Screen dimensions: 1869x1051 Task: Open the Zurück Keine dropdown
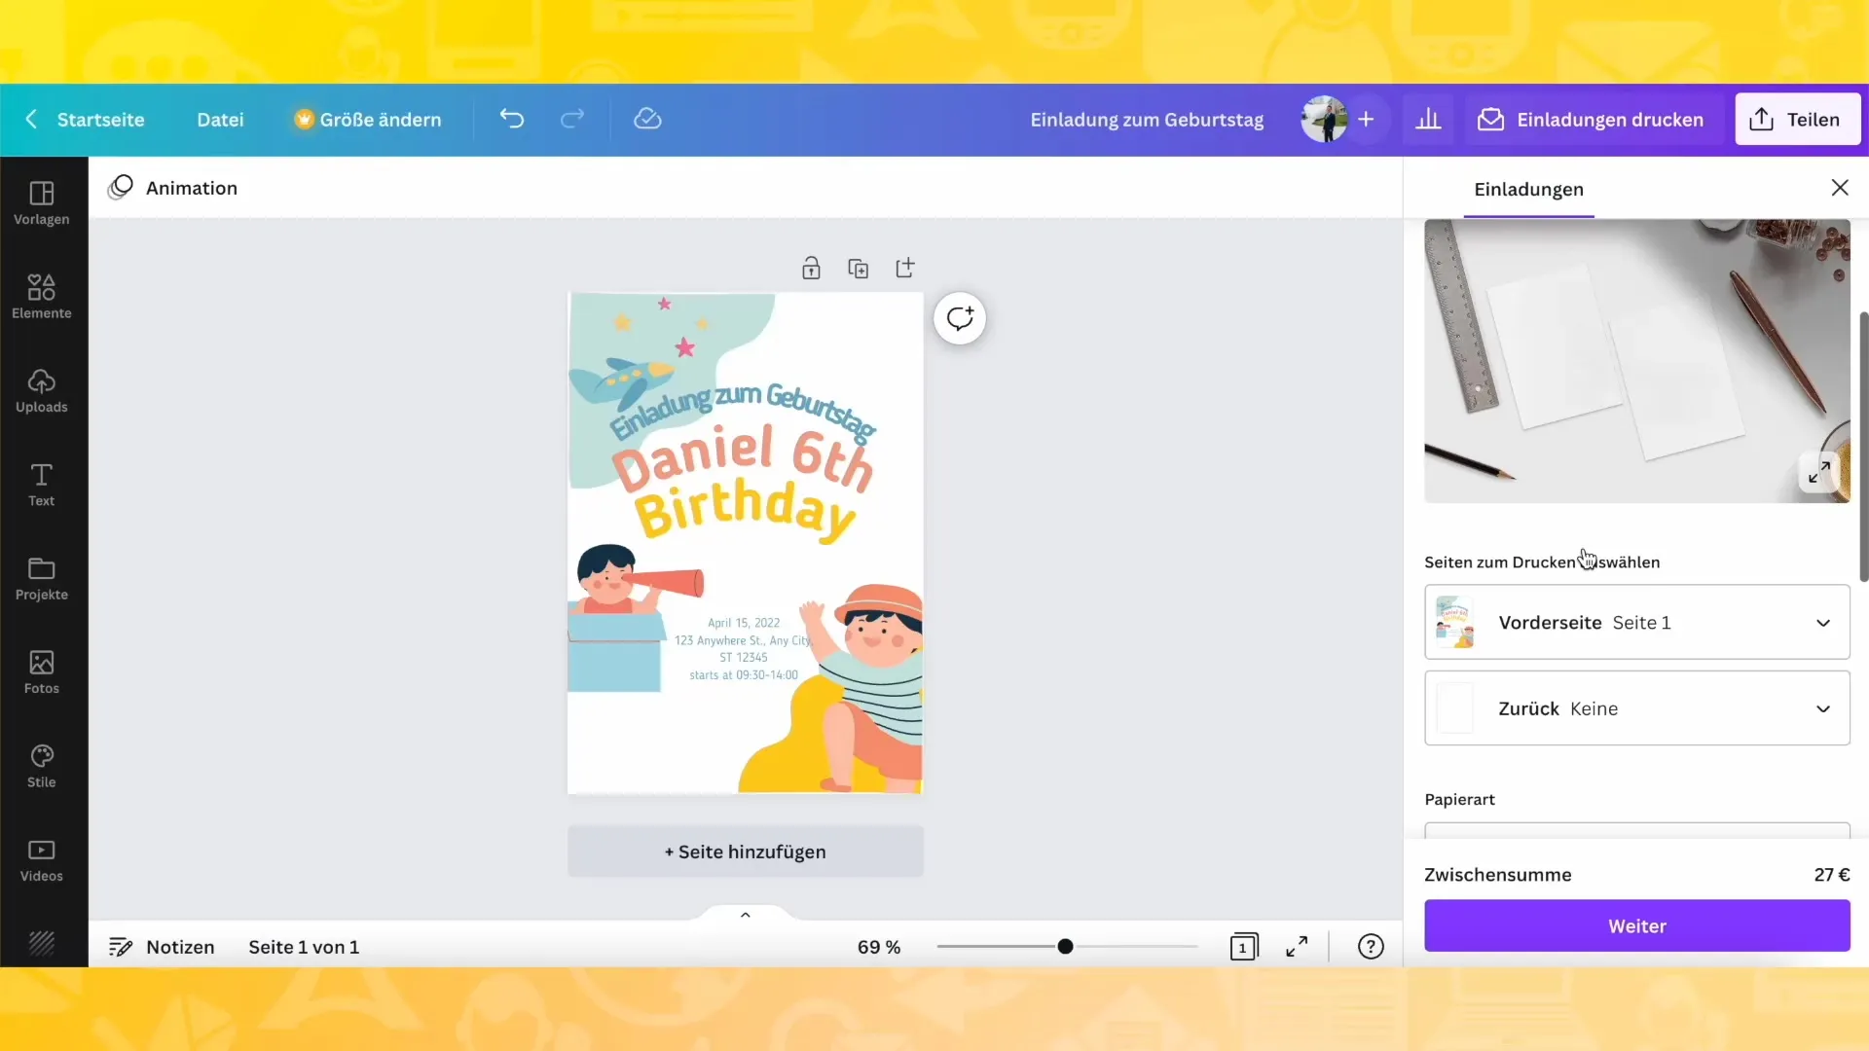click(1636, 708)
